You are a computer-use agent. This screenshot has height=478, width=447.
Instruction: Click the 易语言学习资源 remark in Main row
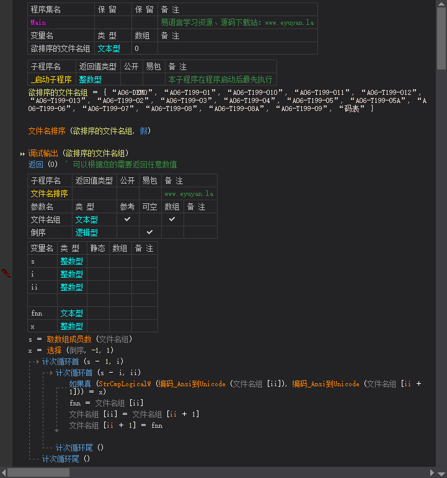coord(237,22)
